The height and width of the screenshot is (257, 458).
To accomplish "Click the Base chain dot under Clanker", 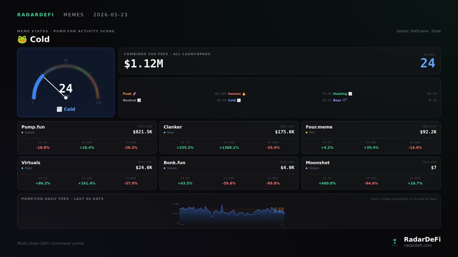I will (x=164, y=132).
